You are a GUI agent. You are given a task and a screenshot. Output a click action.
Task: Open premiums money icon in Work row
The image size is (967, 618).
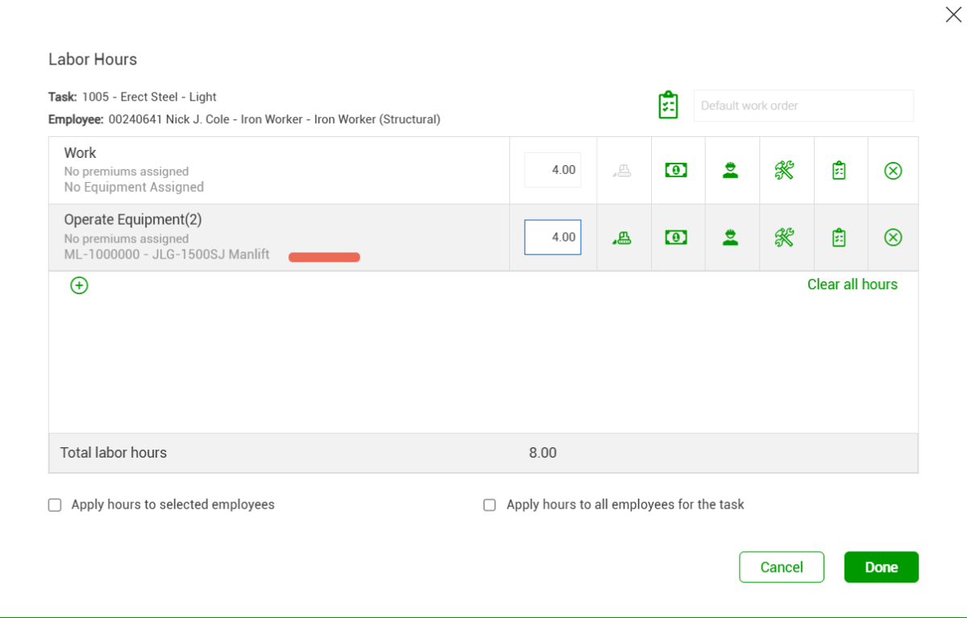pos(676,171)
